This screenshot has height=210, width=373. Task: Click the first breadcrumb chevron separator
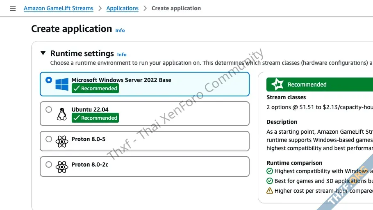[x=100, y=8]
